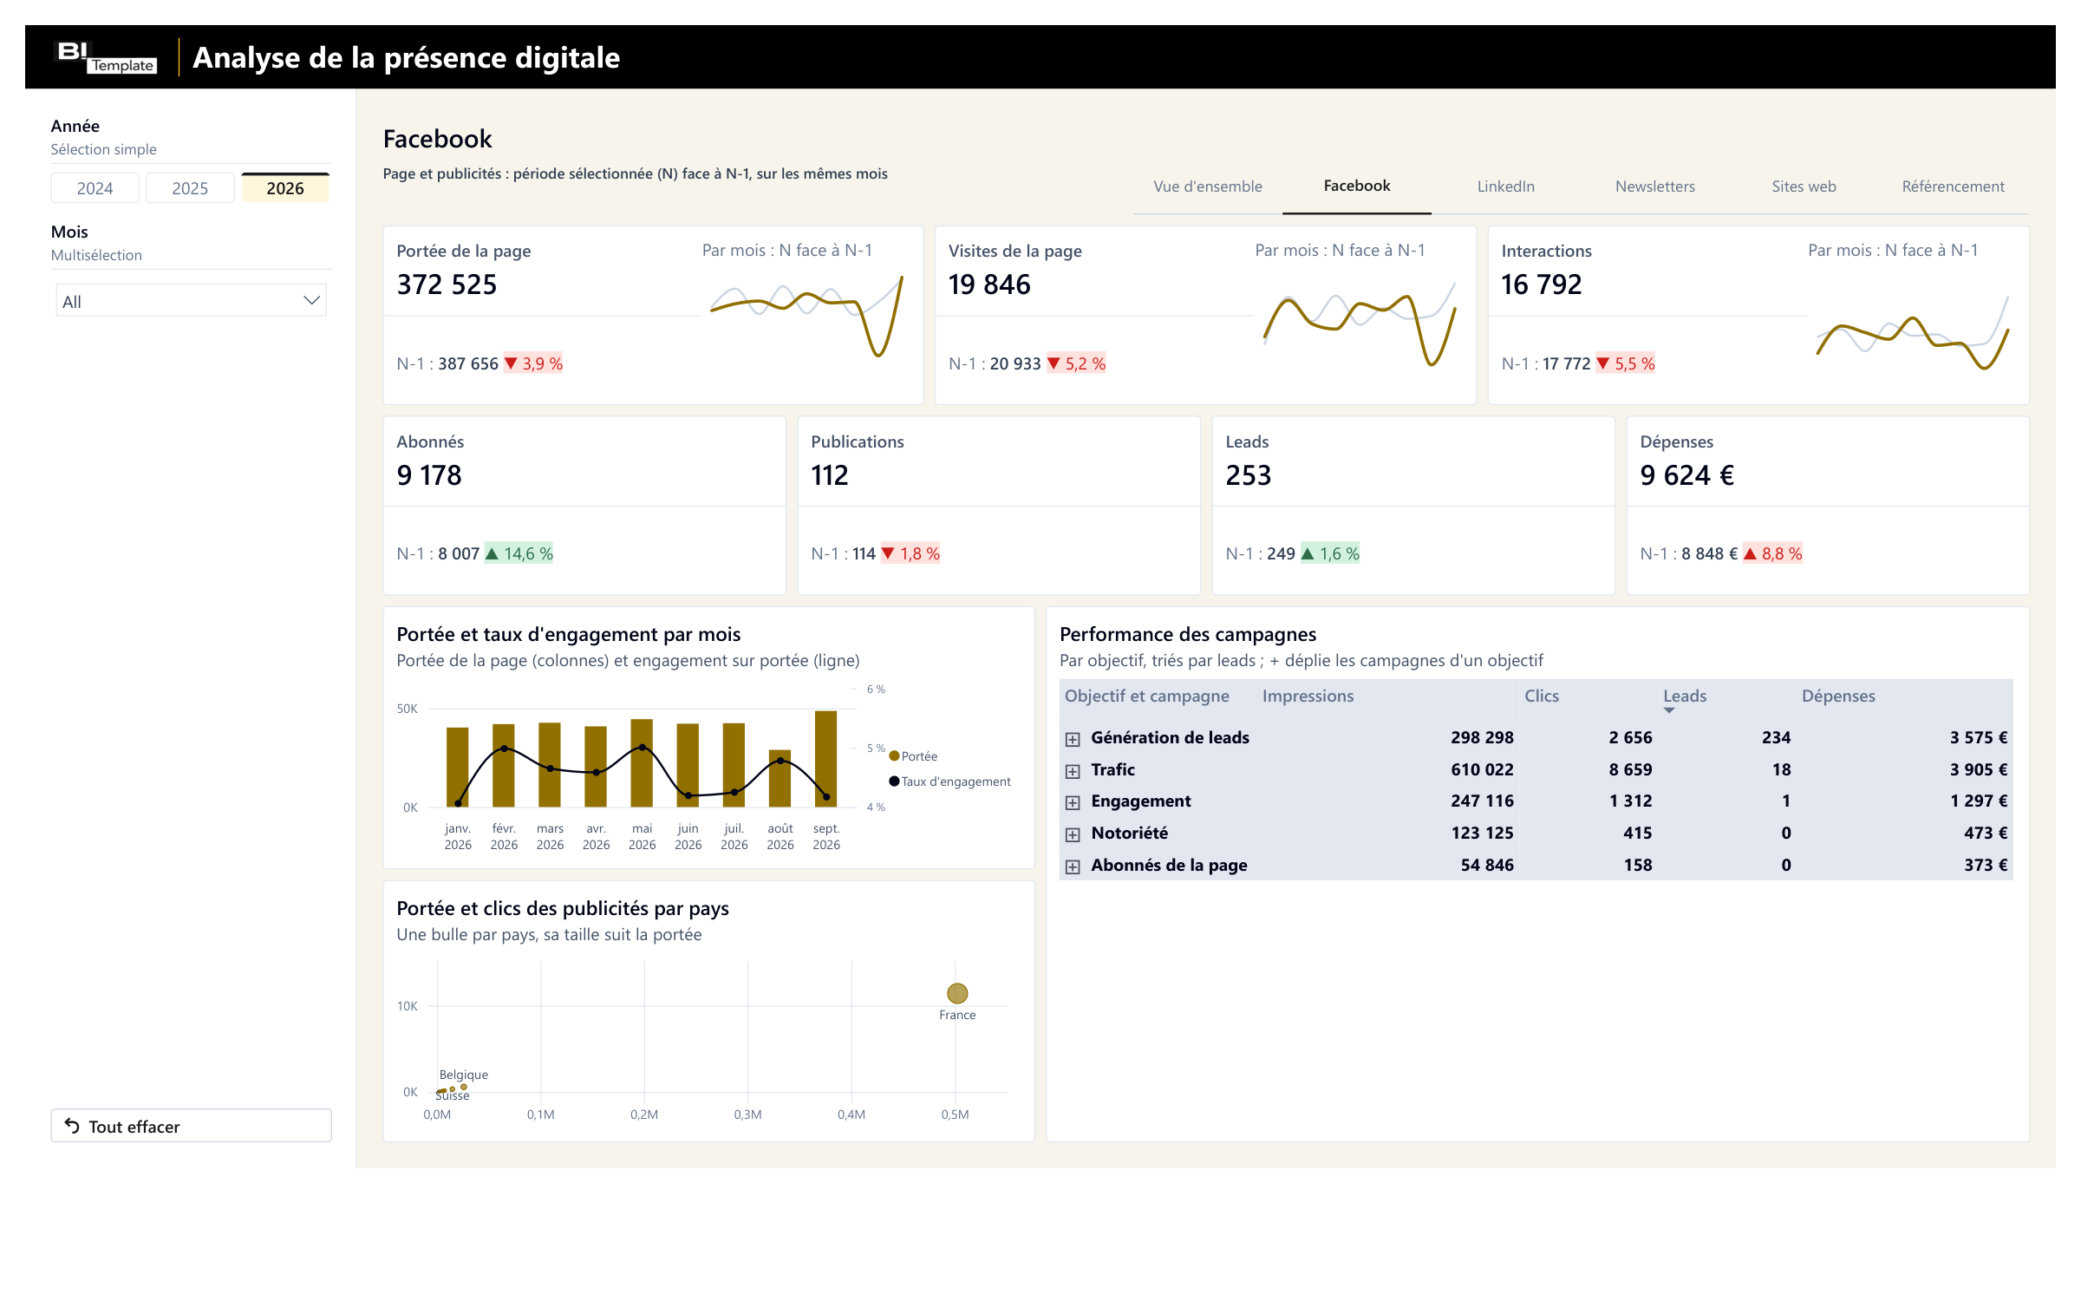Click the Dépenses value 9 624 €
2081x1301 pixels.
(1687, 475)
